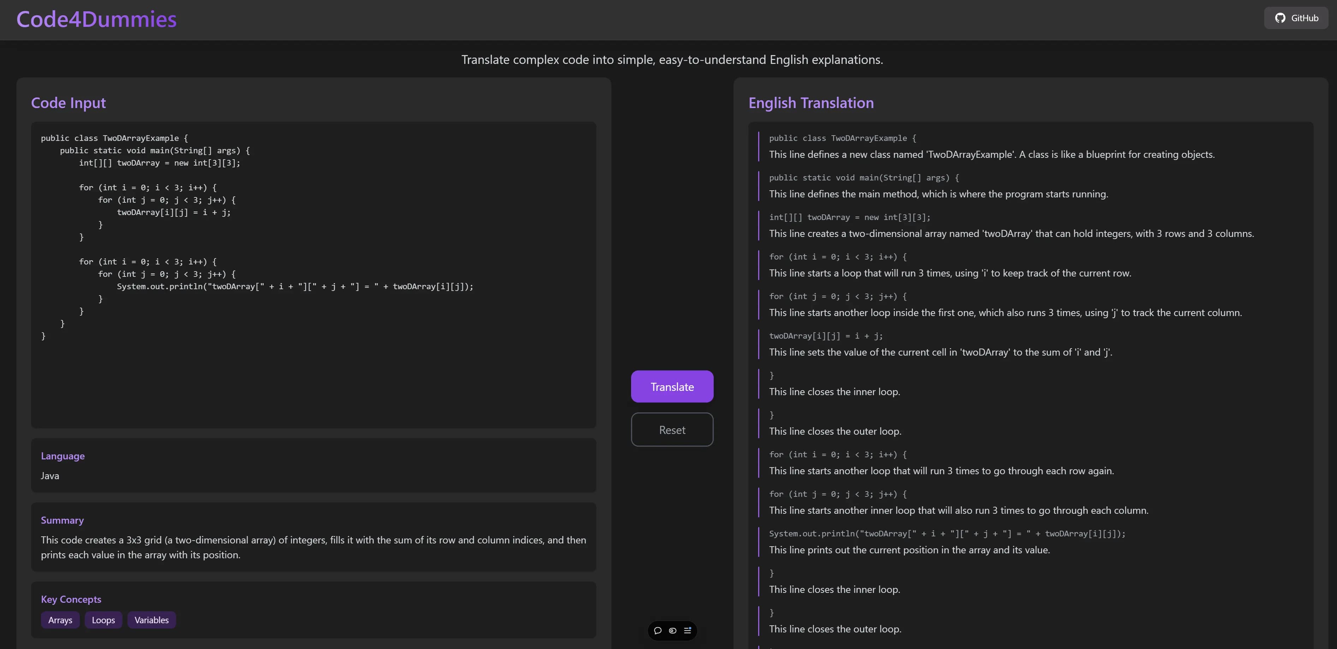The height and width of the screenshot is (649, 1337).
Task: Click explanation 'go through each column'
Action: tap(959, 511)
